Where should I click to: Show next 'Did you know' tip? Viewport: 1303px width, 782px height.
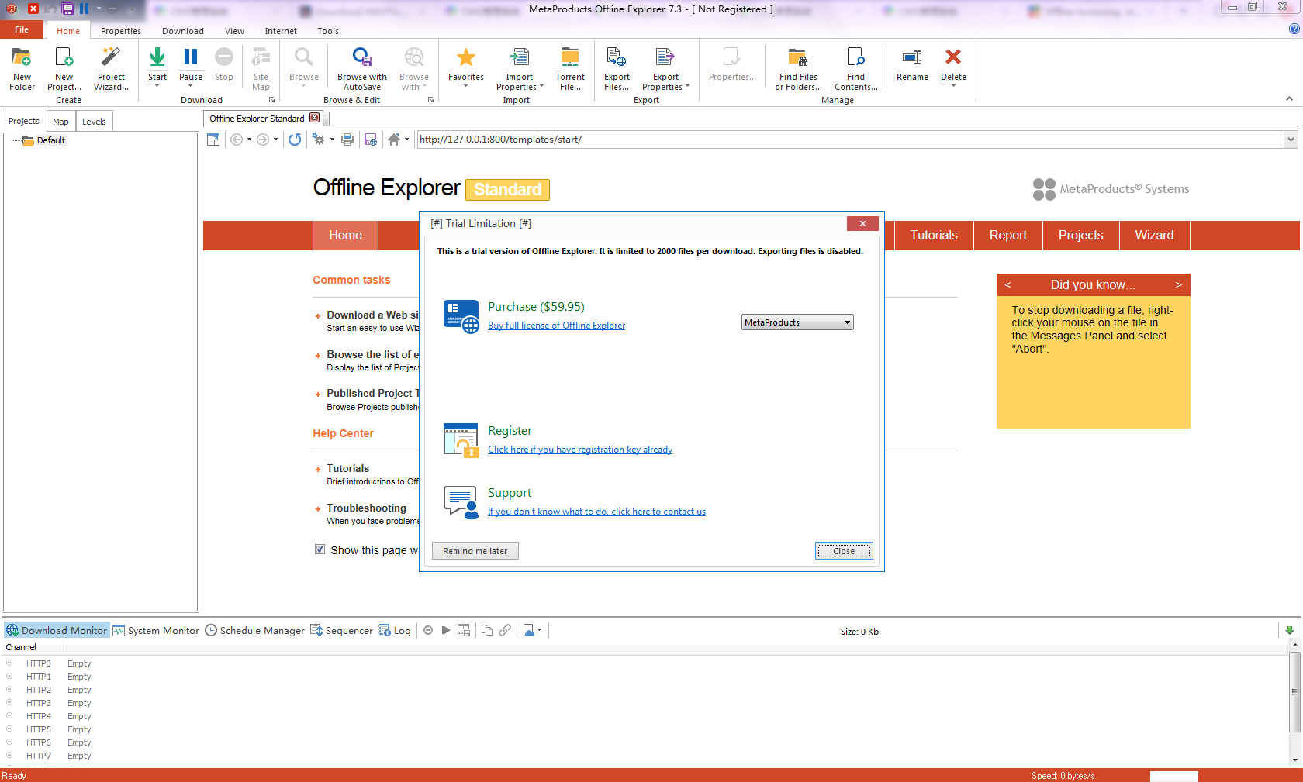click(x=1178, y=284)
